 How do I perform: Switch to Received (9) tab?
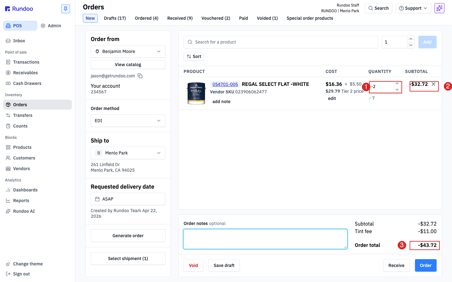pyautogui.click(x=180, y=18)
